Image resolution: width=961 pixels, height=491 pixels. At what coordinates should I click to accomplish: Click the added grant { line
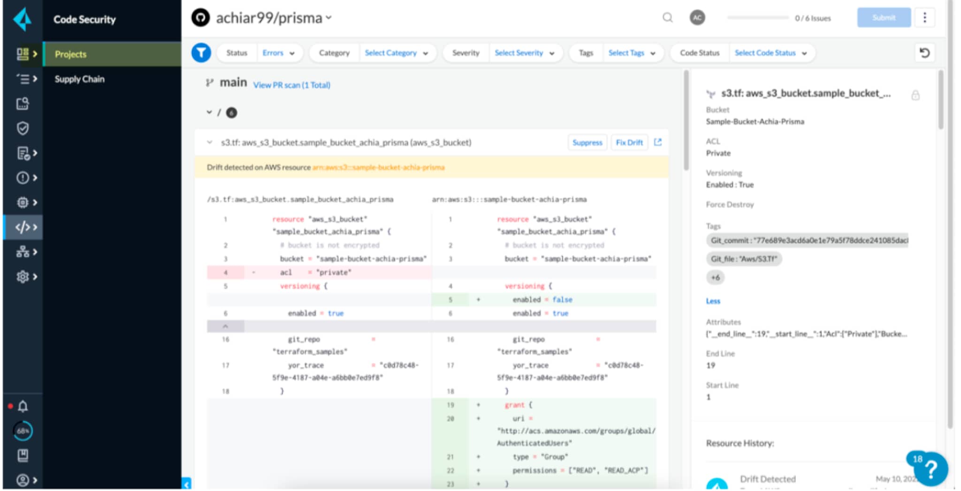point(544,405)
